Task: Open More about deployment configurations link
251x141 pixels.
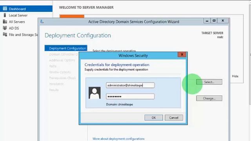Action: coord(118,139)
